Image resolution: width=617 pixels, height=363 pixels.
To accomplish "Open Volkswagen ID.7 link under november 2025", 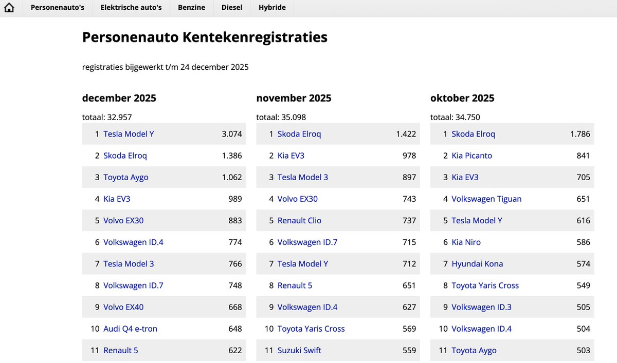I will [307, 242].
